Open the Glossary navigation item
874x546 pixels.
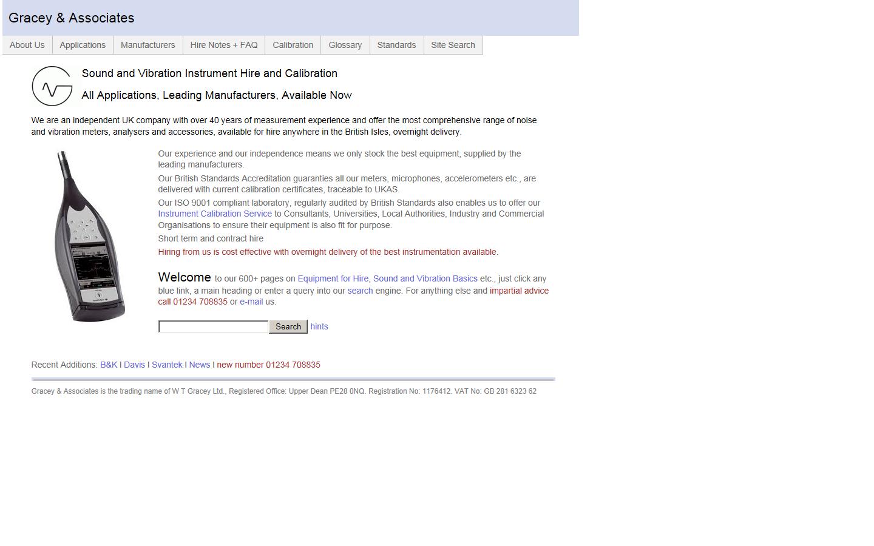pyautogui.click(x=345, y=45)
